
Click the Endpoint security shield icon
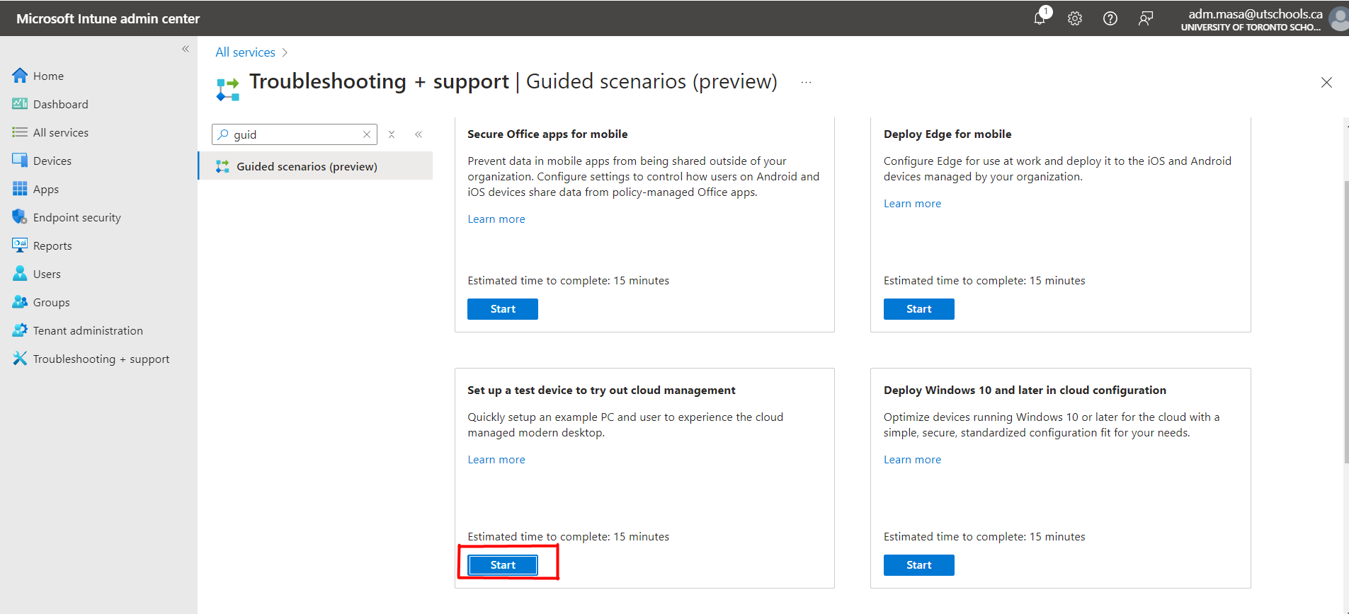(20, 217)
